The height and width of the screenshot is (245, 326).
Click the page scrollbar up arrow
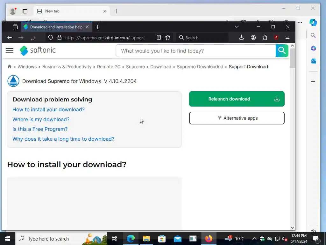tap(292, 46)
